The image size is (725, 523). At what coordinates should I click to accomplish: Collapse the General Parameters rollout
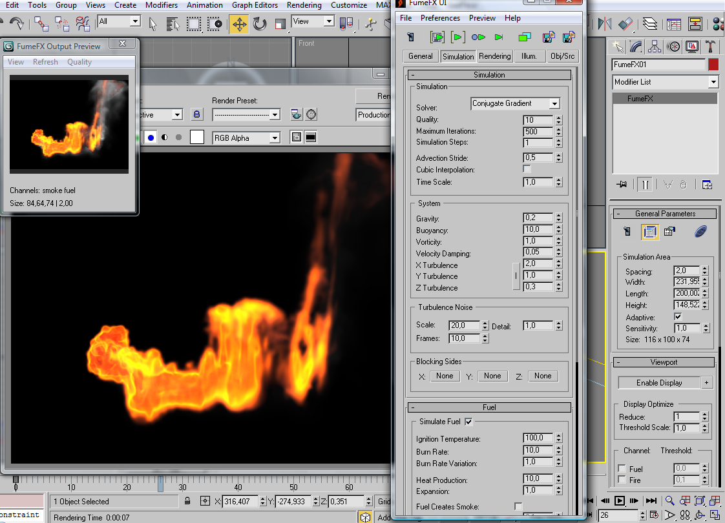pyautogui.click(x=664, y=214)
